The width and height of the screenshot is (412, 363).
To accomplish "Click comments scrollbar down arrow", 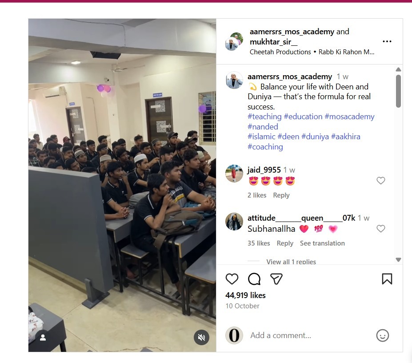I will 398,260.
